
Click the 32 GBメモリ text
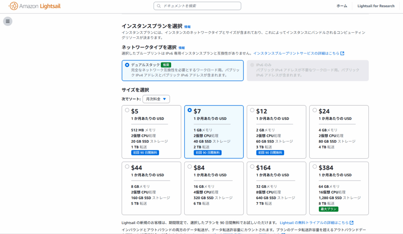point(266,186)
